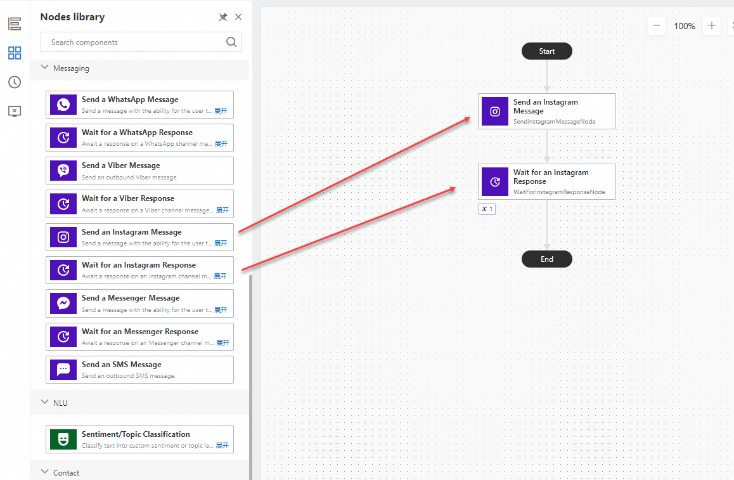This screenshot has width=734, height=480.
Task: Expand description of Send a Messenger Message
Action: (x=221, y=310)
